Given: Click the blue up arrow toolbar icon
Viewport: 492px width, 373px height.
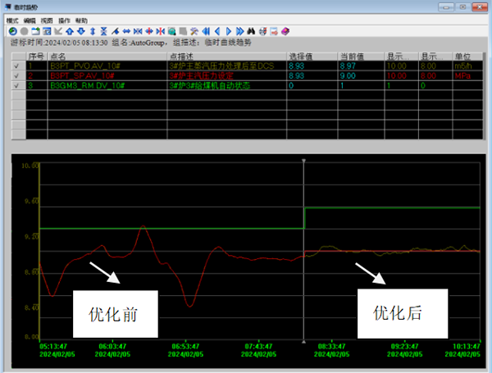Looking at the screenshot, I should (x=68, y=31).
